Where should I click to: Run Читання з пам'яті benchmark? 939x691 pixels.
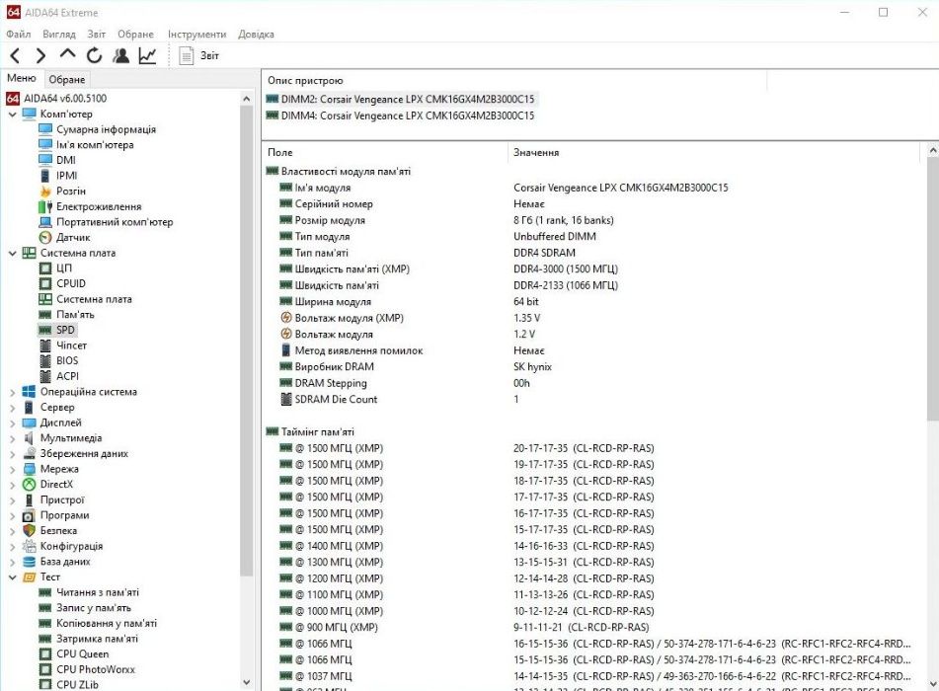[x=97, y=593]
